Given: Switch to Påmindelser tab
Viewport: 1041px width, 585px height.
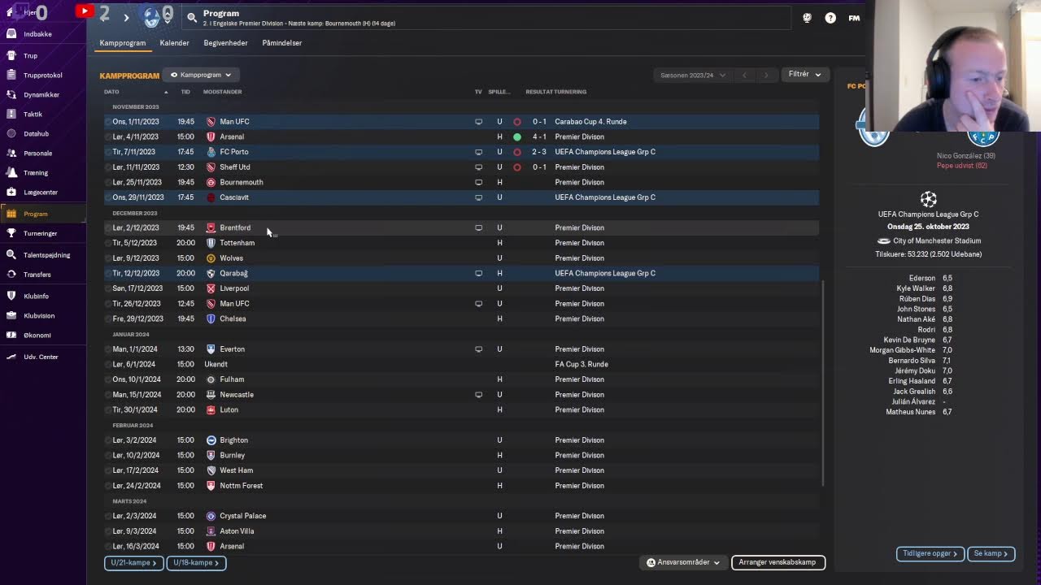Looking at the screenshot, I should click(282, 43).
